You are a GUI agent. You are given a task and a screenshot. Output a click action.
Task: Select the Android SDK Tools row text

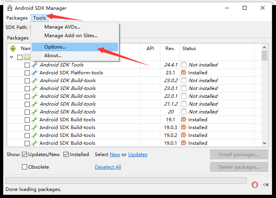pos(62,65)
